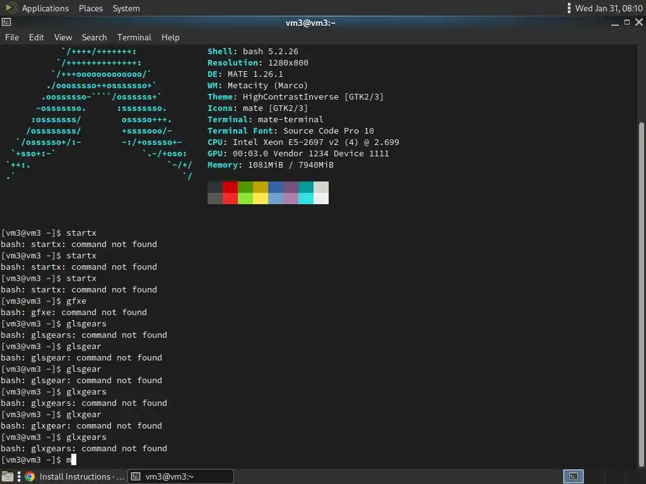
Task: Open the terminal Help menu
Action: point(170,37)
